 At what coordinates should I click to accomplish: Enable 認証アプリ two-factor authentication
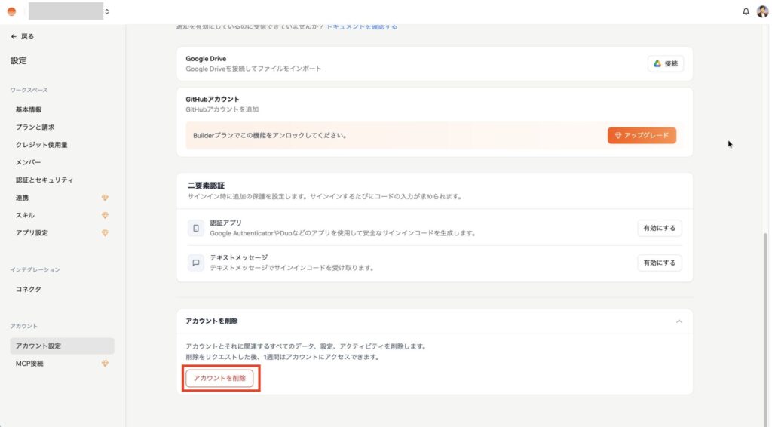[659, 228]
